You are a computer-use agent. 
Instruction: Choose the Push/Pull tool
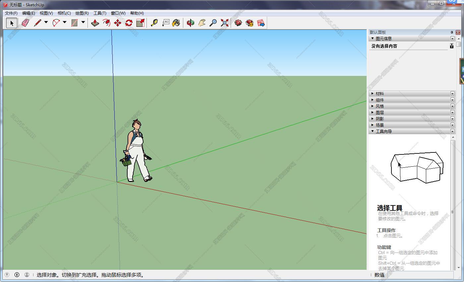point(94,23)
